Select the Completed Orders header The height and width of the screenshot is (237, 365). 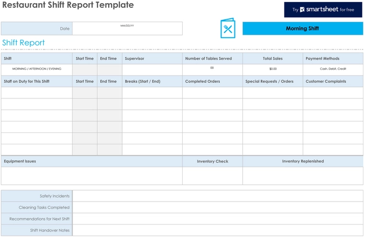[213, 81]
